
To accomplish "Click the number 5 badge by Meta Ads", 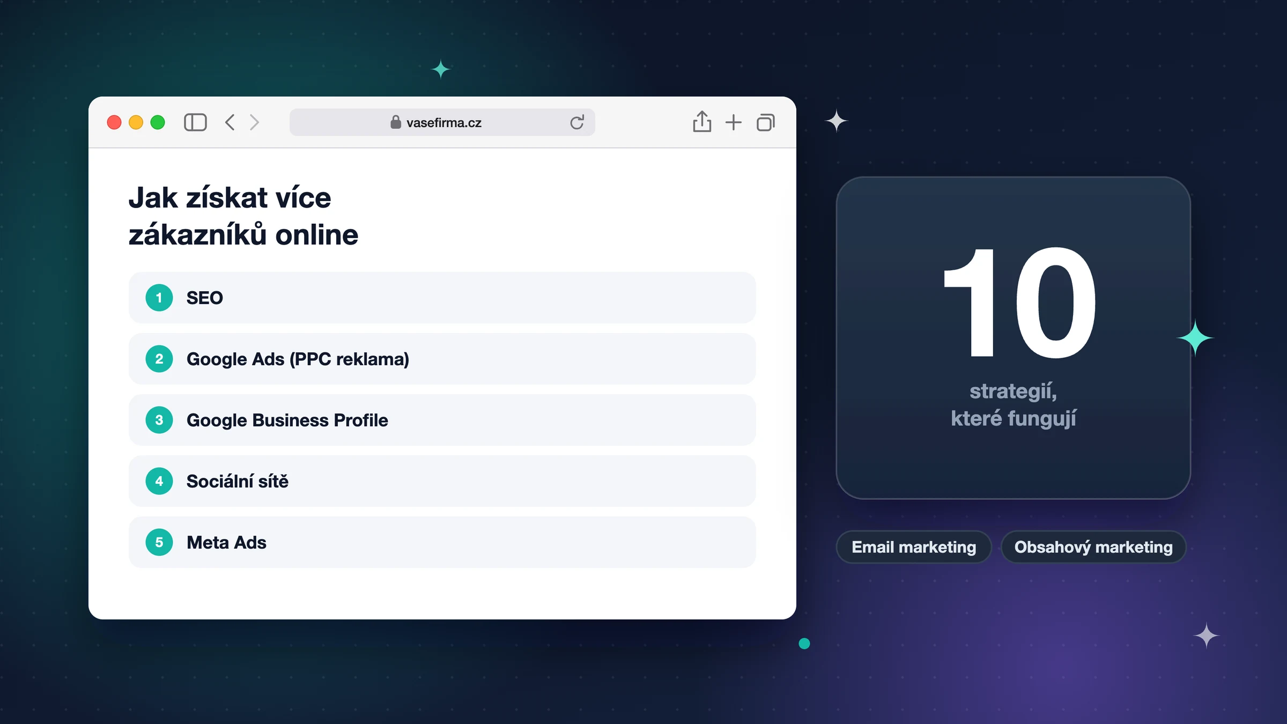I will coord(159,542).
